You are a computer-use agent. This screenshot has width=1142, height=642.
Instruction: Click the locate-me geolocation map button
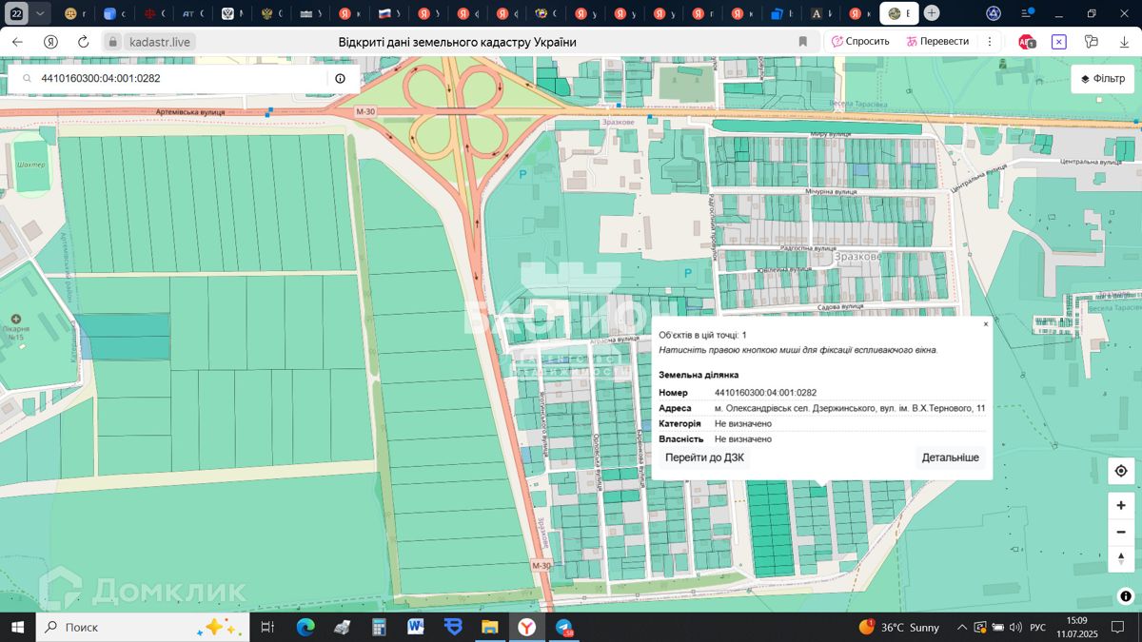click(x=1121, y=471)
